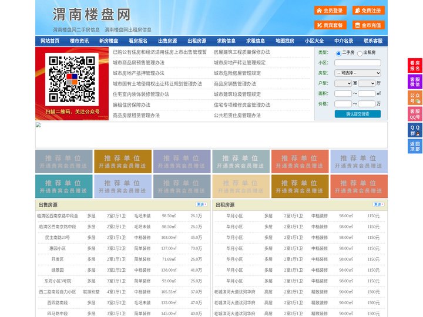This screenshot has height=317, width=423.
Task: Click the brown 推荐单位 tile in first row
Action: 123,161
